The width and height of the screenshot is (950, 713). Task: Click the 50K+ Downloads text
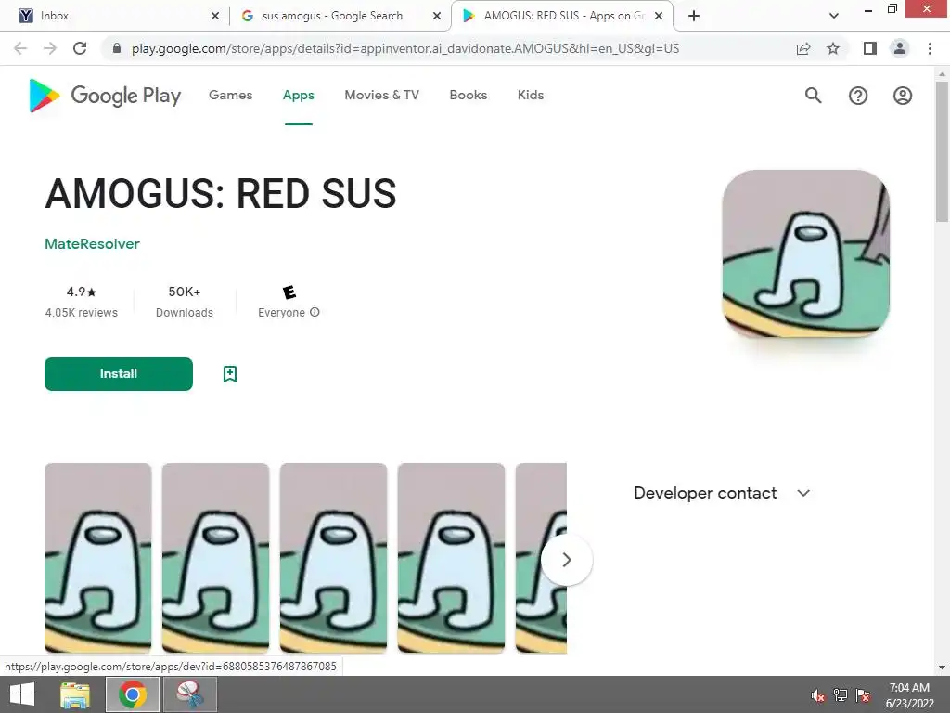185,302
